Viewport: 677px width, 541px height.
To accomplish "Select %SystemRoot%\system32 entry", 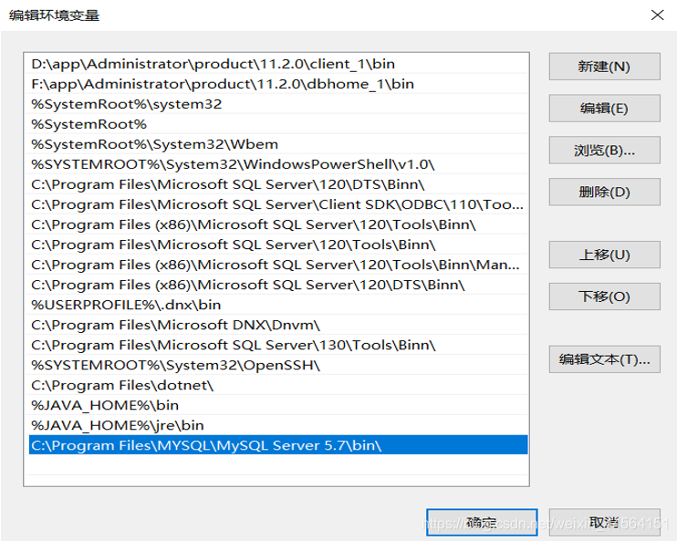I will click(278, 104).
